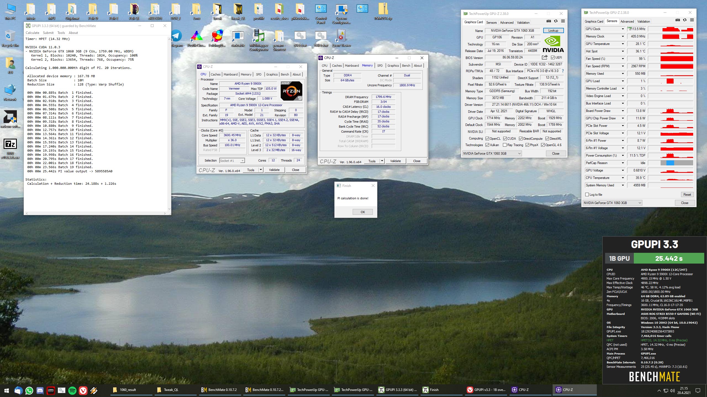Click the Bus Interface question mark icon
The image size is (707, 397).
tap(563, 71)
